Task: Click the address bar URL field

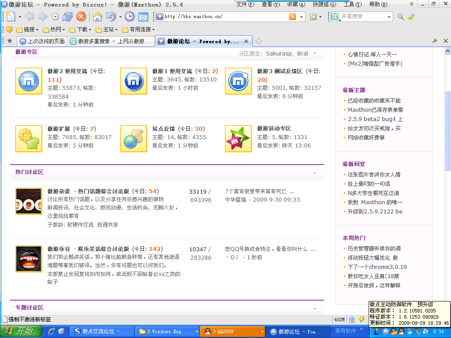Action: pos(226,16)
